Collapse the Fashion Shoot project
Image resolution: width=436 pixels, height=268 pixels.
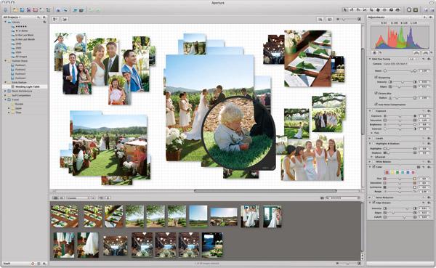5,60
